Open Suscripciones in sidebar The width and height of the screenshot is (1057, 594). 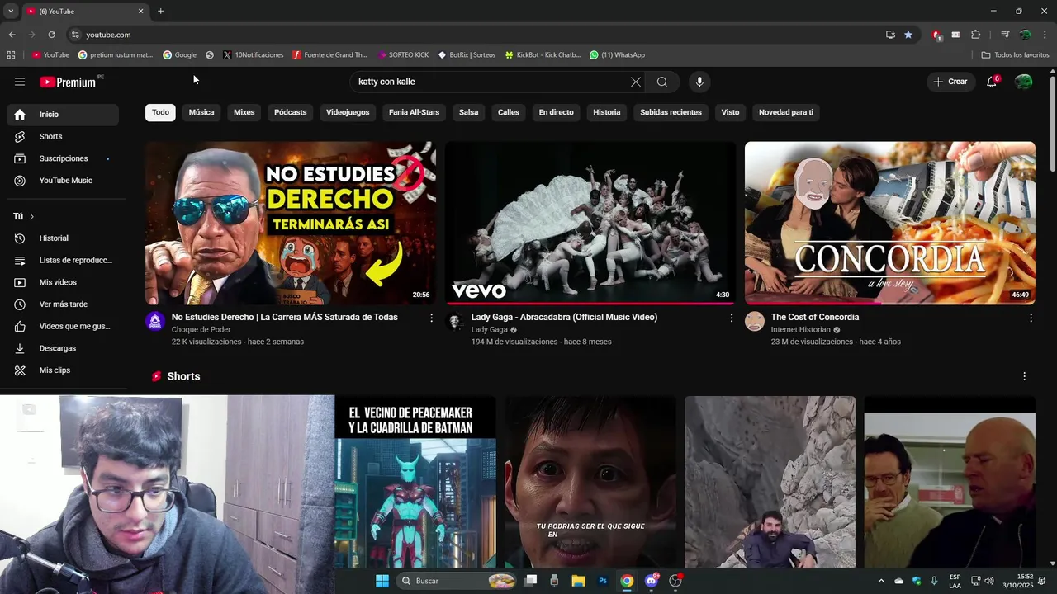pos(63,158)
